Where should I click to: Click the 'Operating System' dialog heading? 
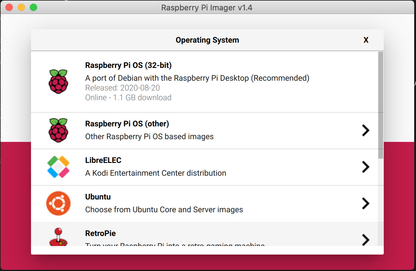coord(207,40)
